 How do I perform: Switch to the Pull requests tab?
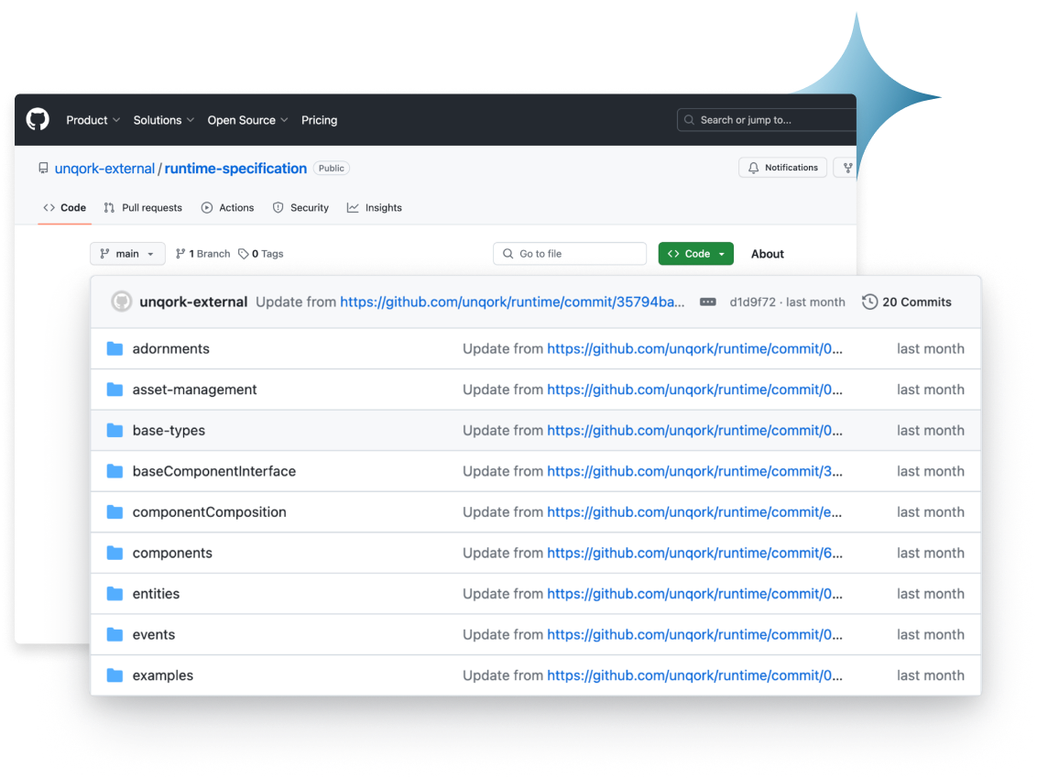(x=143, y=208)
